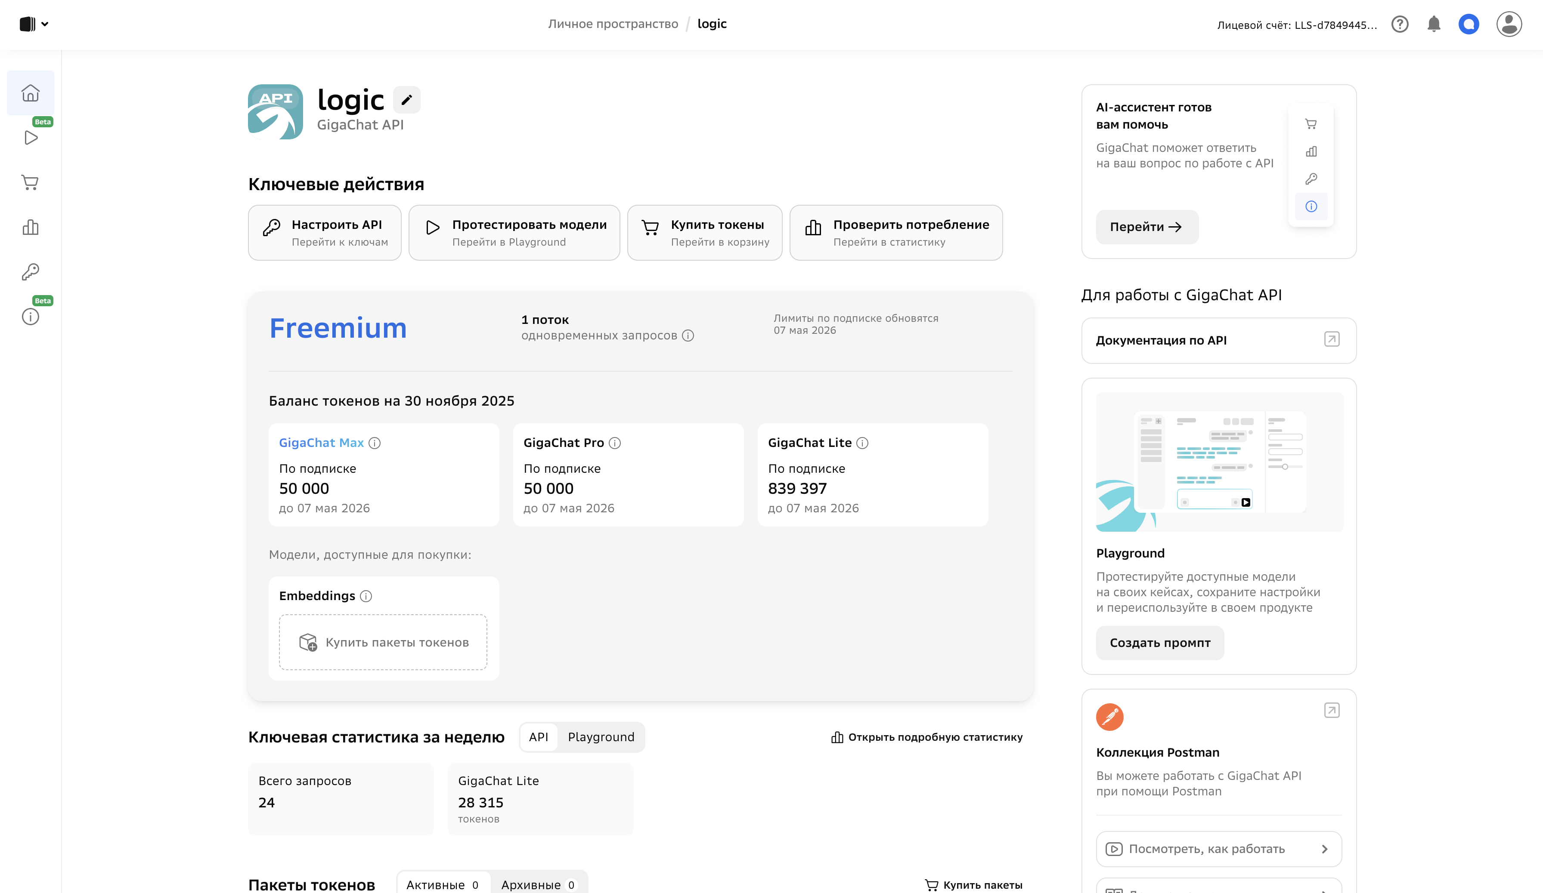Select the API statistics tab
1543x893 pixels.
538,737
